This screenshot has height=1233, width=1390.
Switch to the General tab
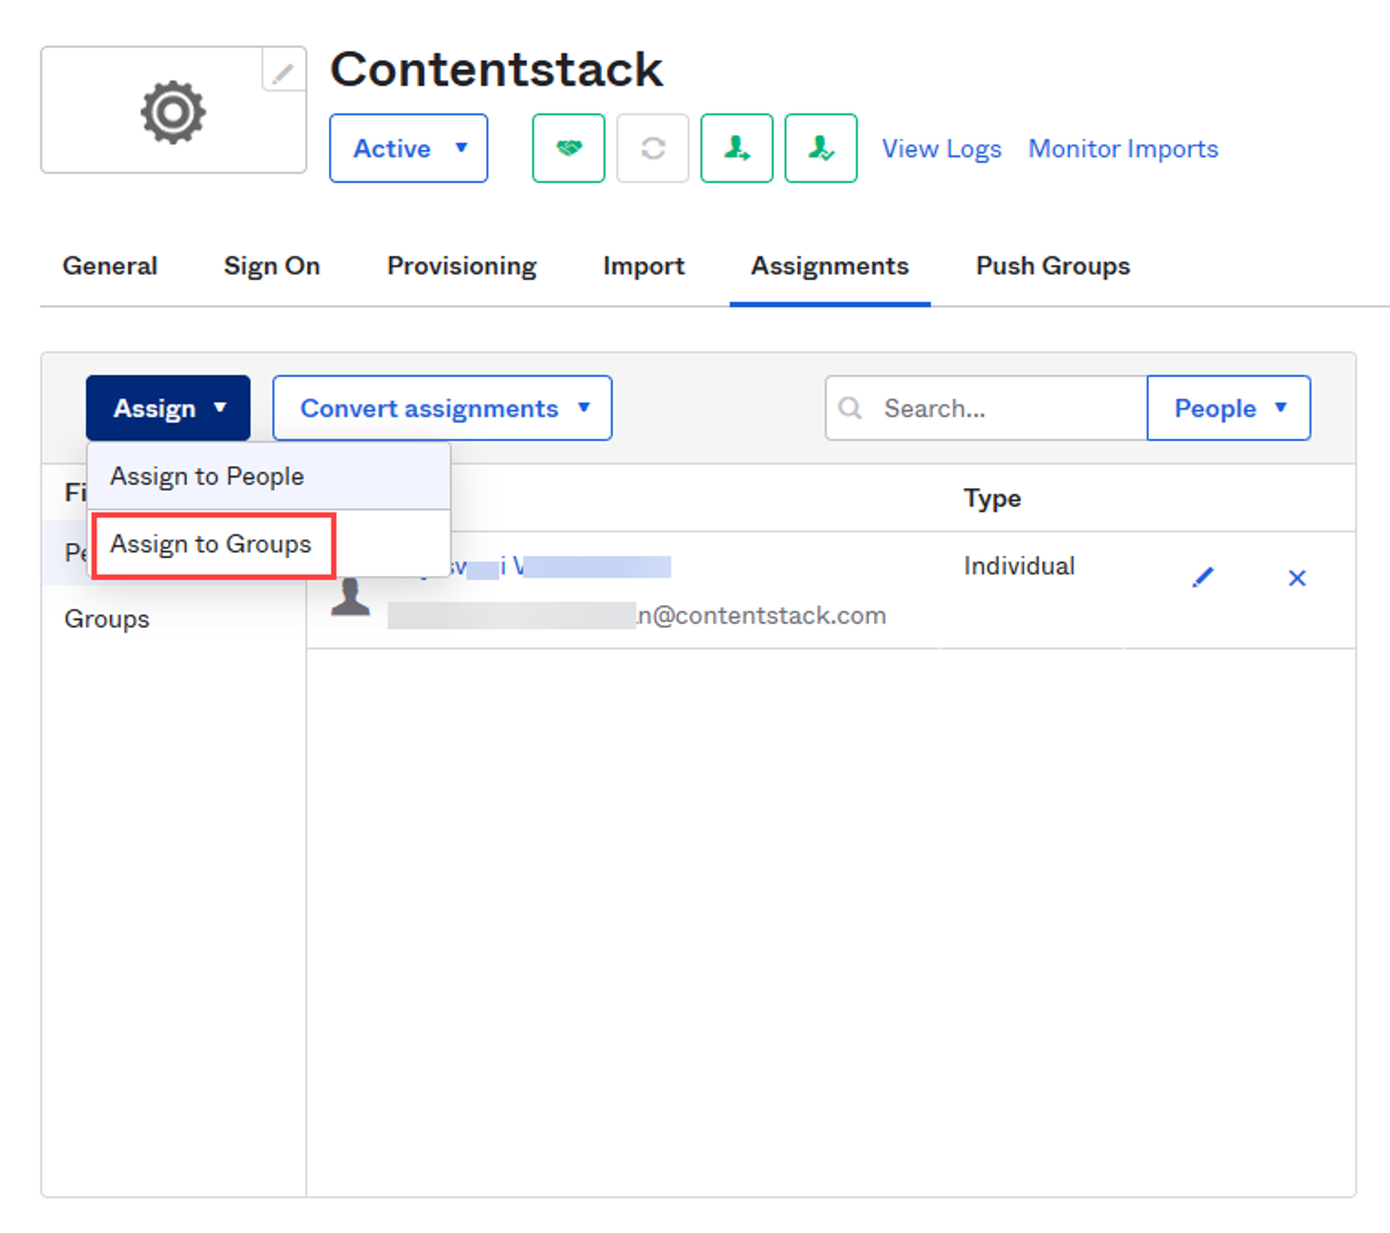[110, 266]
